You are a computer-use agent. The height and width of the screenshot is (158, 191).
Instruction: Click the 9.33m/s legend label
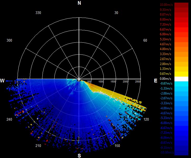(165, 10)
